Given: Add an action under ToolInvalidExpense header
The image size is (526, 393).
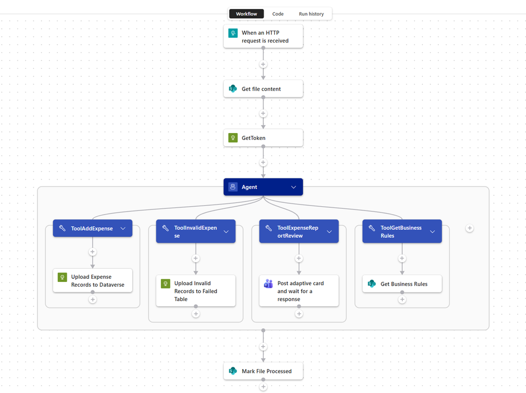Looking at the screenshot, I should click(x=196, y=258).
